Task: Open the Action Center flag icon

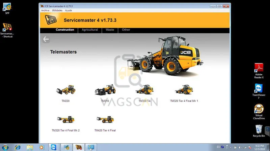Action: coord(250,147)
